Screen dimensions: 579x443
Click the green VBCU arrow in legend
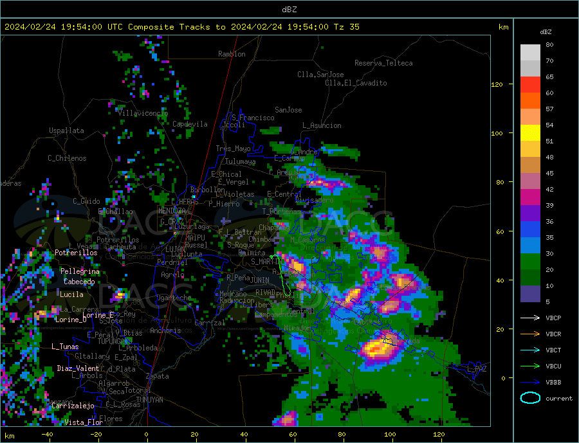530,366
